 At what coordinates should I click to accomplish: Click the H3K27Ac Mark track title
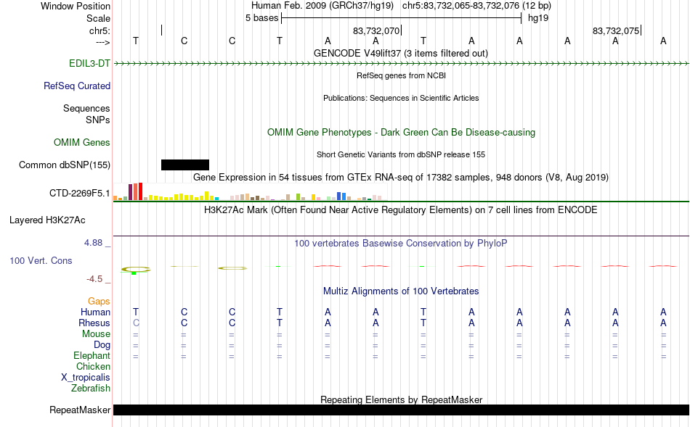tap(401, 210)
